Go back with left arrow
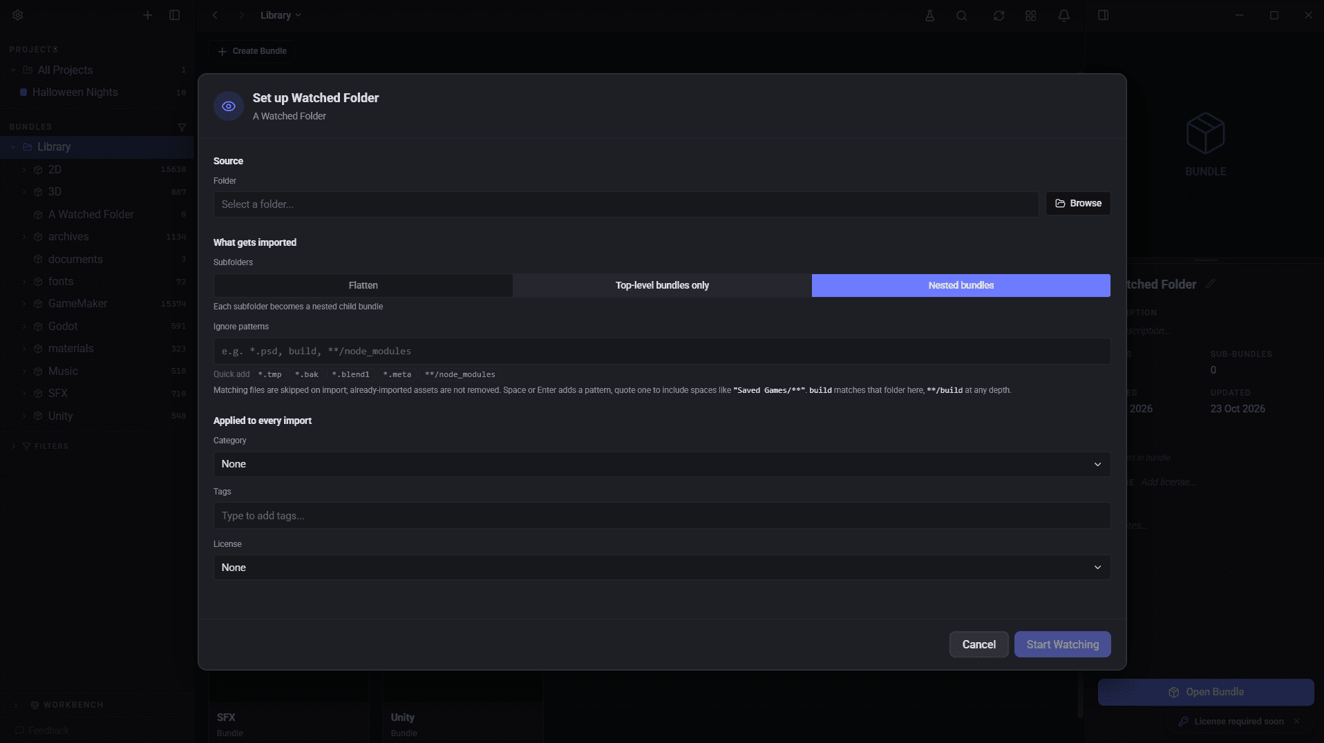This screenshot has height=743, width=1324. click(x=215, y=15)
